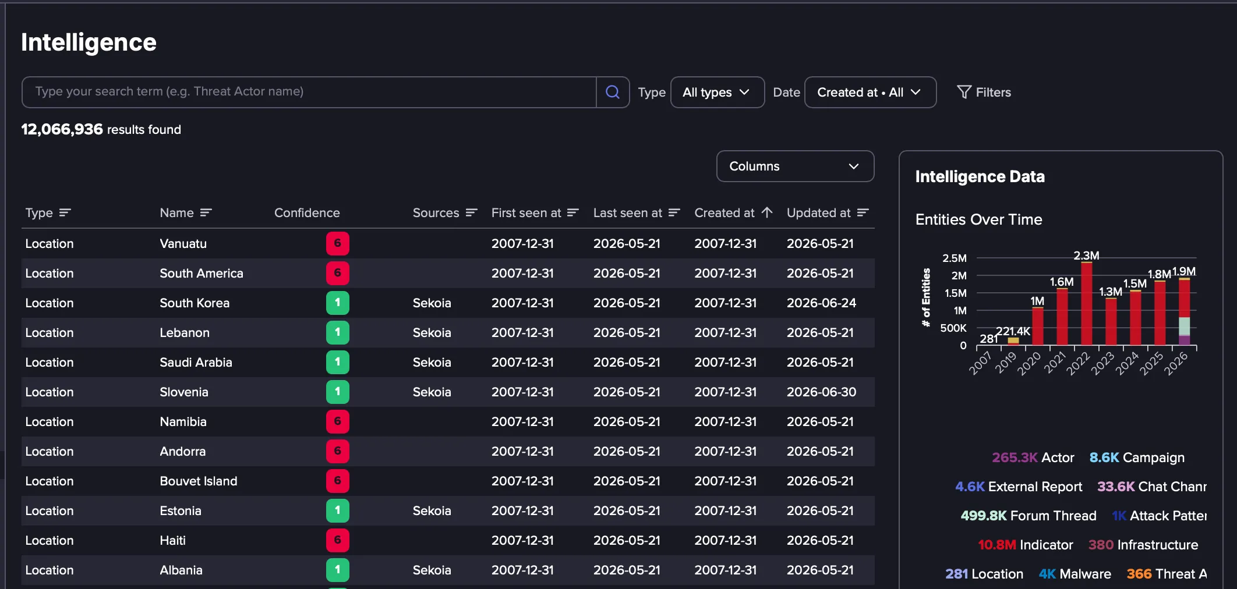Open the Haiti row name

[x=172, y=540]
